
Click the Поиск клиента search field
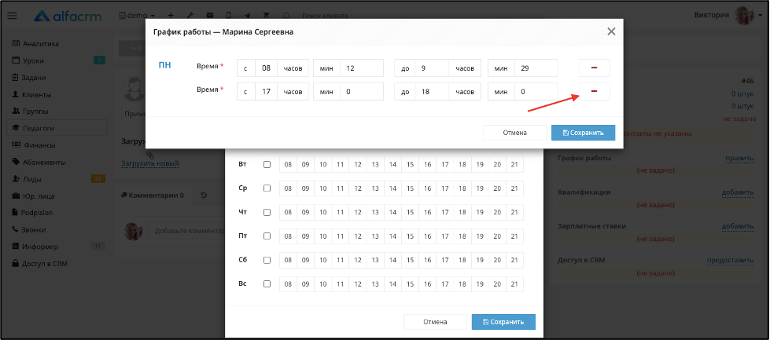(325, 16)
